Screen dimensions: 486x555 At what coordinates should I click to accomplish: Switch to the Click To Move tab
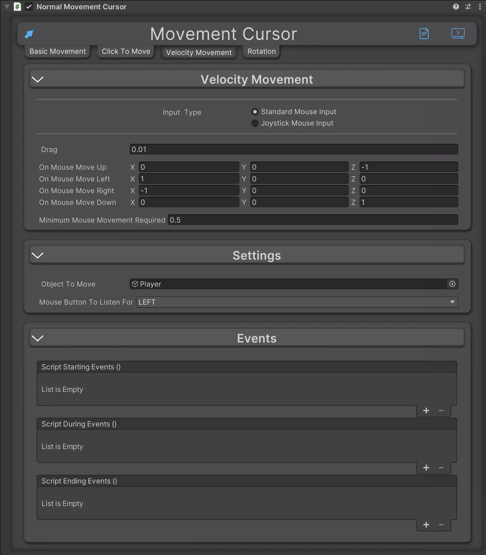tap(126, 51)
